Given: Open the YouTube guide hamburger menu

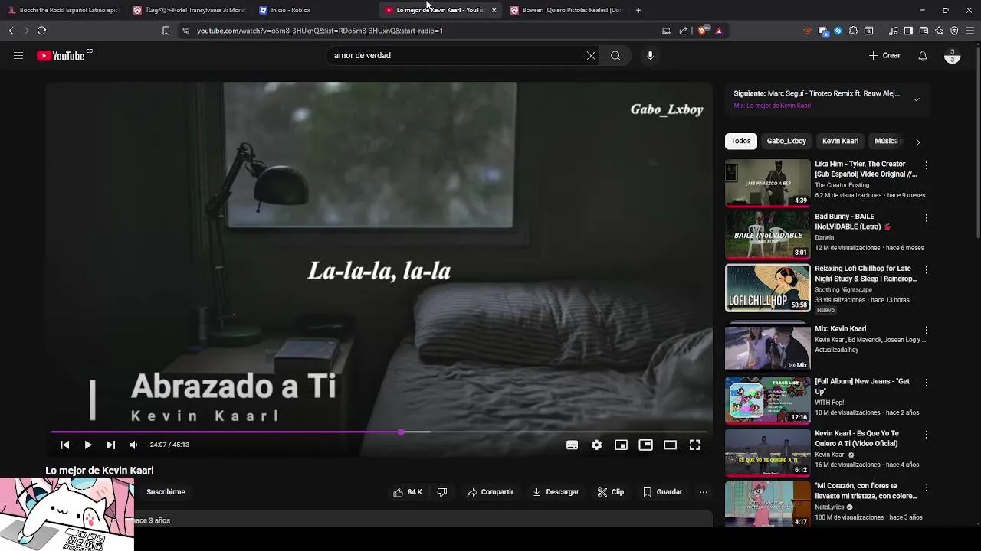Looking at the screenshot, I should point(18,55).
